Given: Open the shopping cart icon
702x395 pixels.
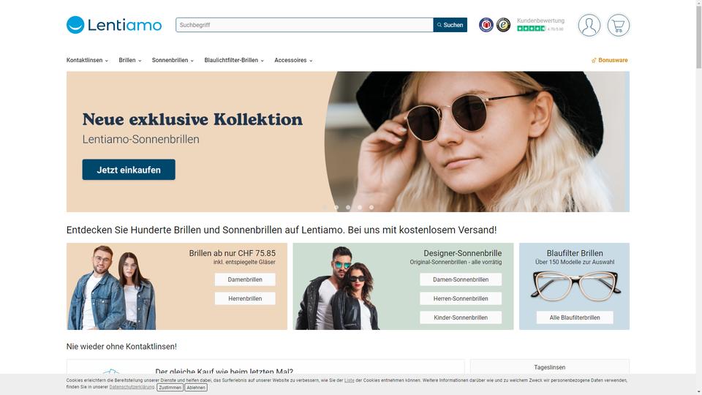Looking at the screenshot, I should click(x=619, y=25).
